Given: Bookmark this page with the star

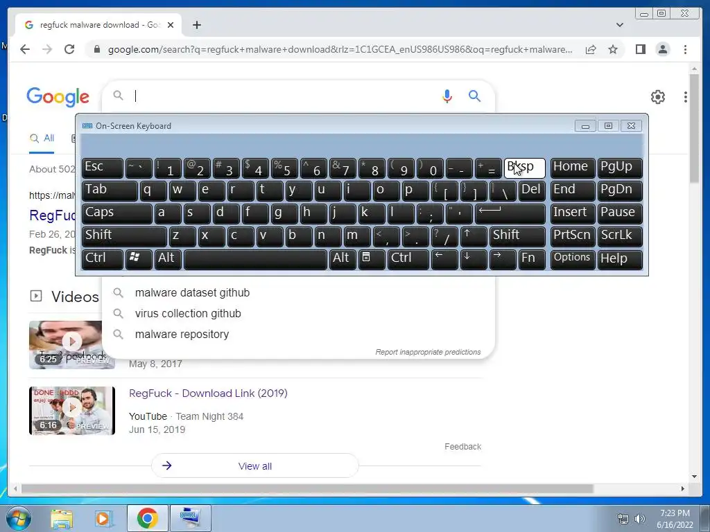Looking at the screenshot, I should 613,49.
